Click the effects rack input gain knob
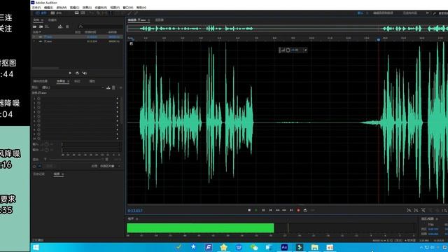Screen dimensions: 448x252 point(47,144)
